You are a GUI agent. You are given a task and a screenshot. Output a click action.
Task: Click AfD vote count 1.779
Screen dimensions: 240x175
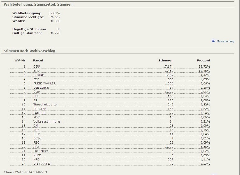(x=169, y=147)
